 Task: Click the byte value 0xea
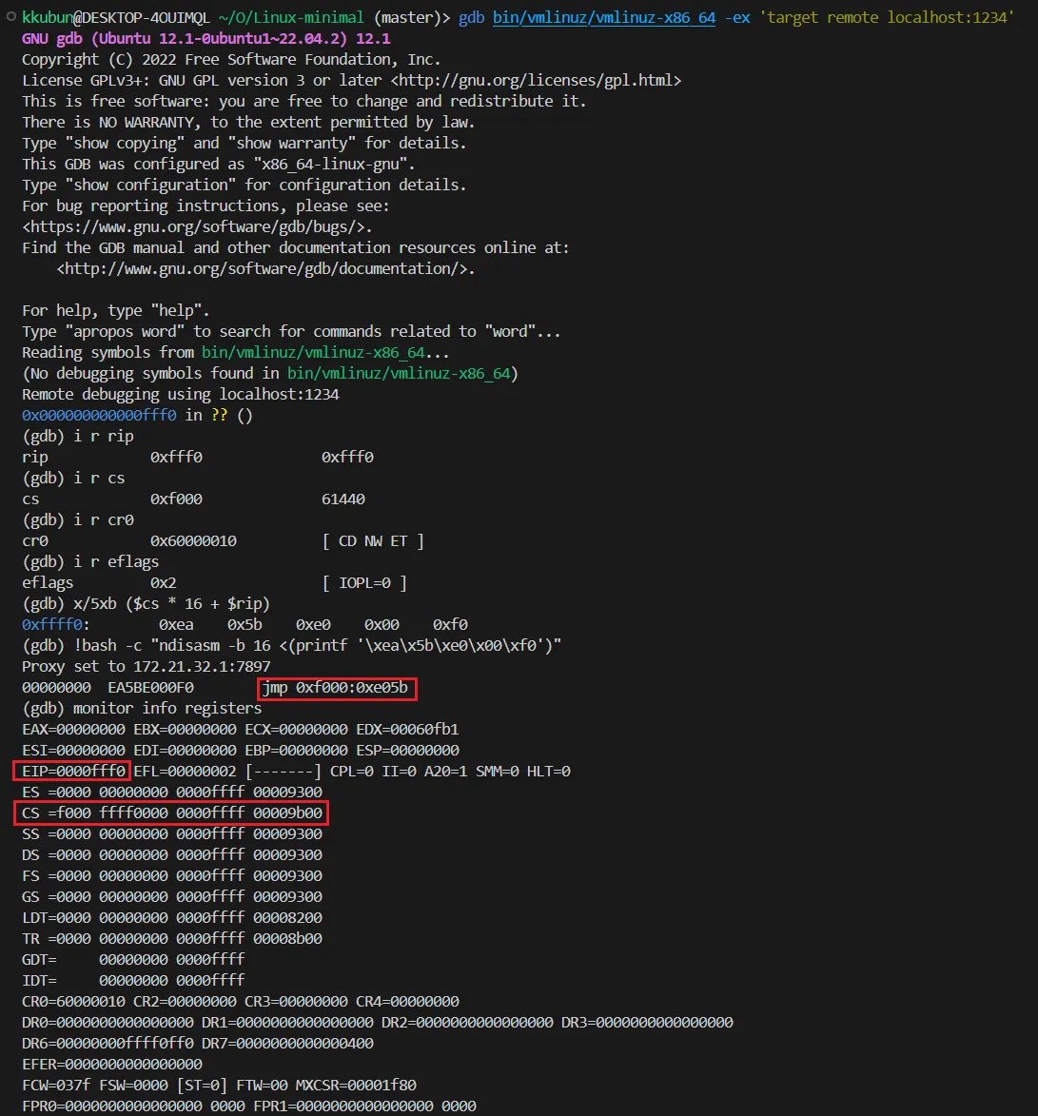point(177,625)
